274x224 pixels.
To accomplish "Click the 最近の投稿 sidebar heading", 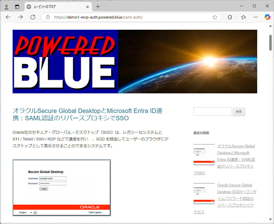I will pos(201,133).
